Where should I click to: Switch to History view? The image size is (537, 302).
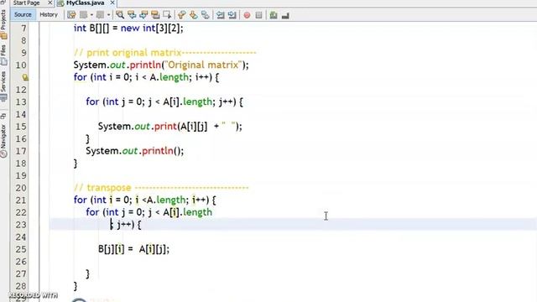tap(49, 15)
